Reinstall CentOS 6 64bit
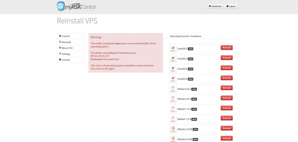The width and height of the screenshot is (298, 142). point(226,78)
